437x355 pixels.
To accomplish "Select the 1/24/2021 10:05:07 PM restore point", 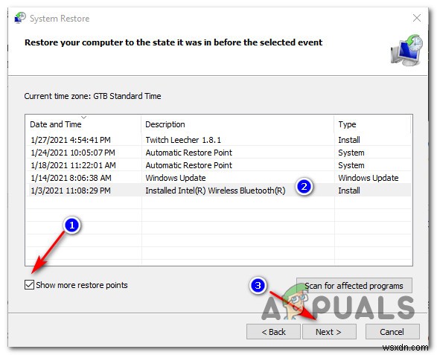I will [x=219, y=153].
